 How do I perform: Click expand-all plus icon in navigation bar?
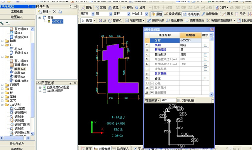point(2,23)
